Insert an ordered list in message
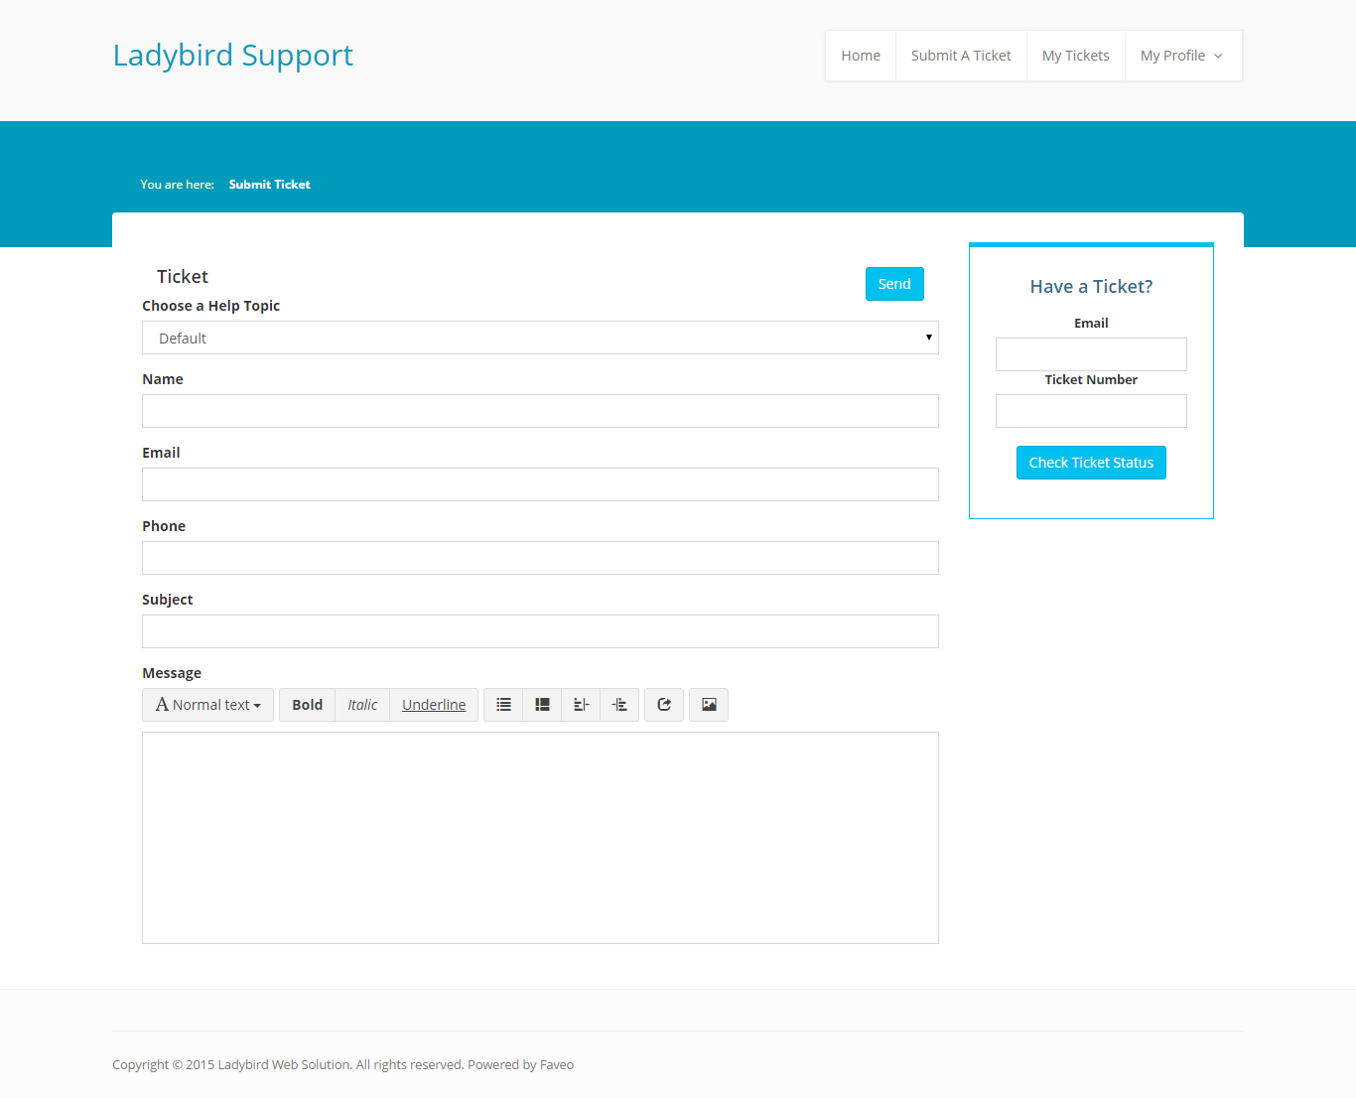Screen dimensions: 1356x1098 click(x=542, y=705)
